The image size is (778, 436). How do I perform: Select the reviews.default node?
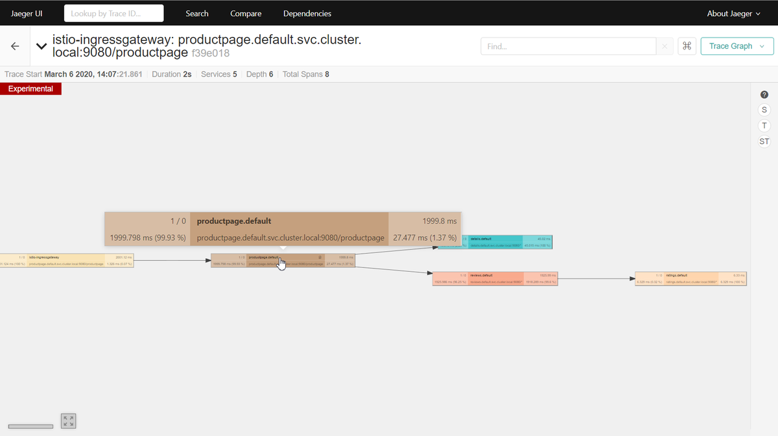pos(496,278)
